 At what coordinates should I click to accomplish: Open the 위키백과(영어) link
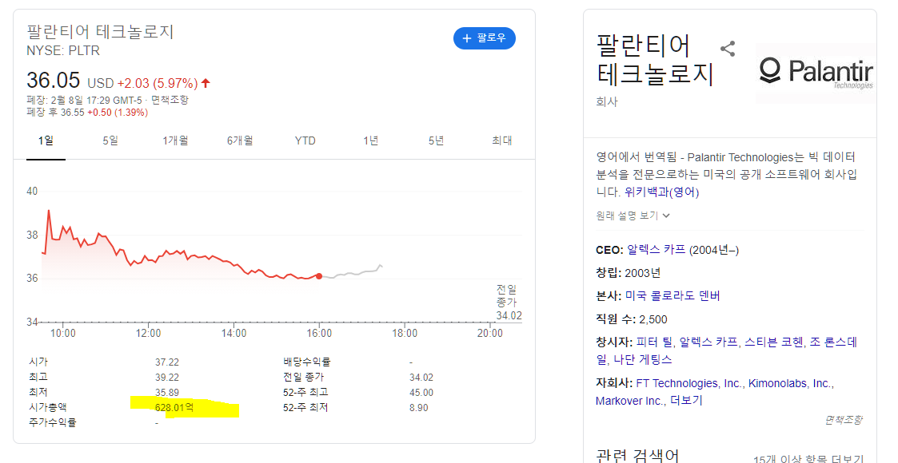(662, 192)
